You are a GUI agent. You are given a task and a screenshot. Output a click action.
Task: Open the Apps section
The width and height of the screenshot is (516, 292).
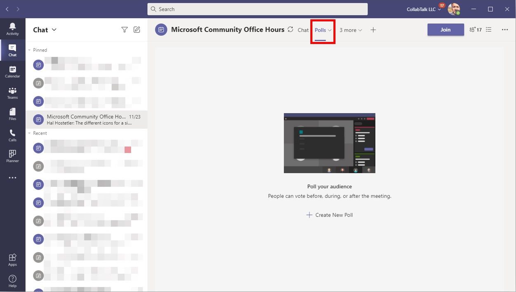[12, 259]
